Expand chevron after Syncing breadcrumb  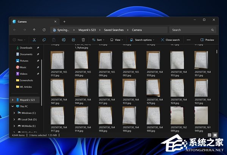pos(74,30)
